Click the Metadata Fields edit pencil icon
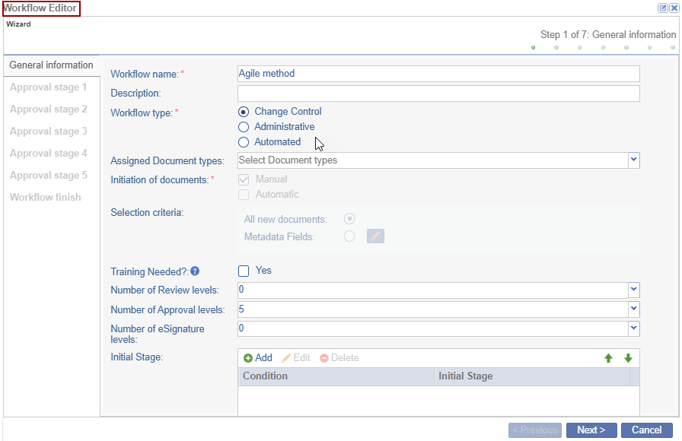This screenshot has width=682, height=441. [x=375, y=236]
